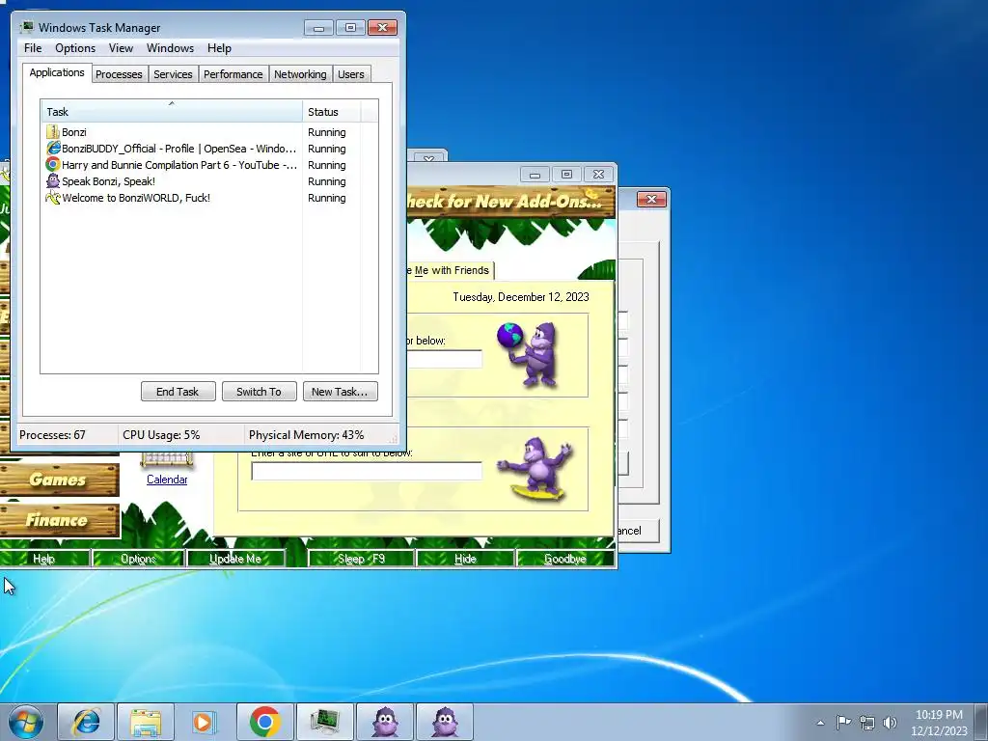Open the Calendar link

click(x=167, y=480)
